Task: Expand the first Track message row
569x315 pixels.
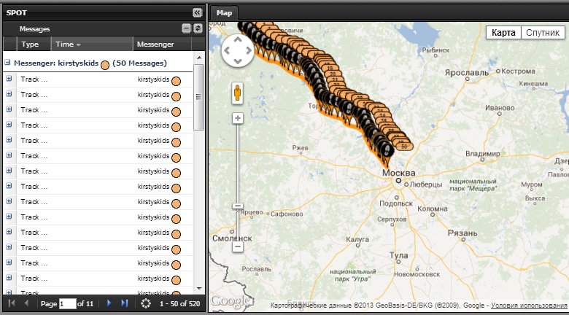Action: click(9, 79)
